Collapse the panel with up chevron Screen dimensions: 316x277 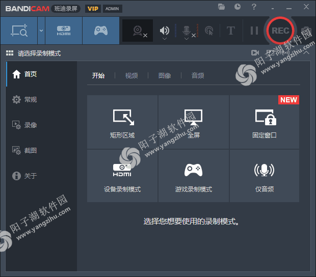coord(306,53)
